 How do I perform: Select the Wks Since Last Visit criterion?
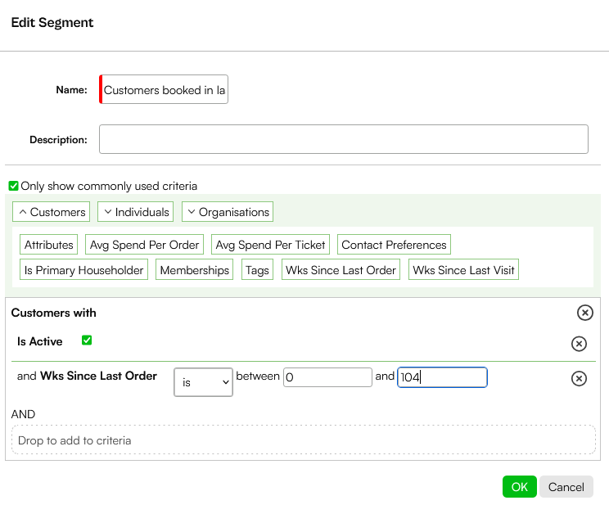pyautogui.click(x=463, y=270)
